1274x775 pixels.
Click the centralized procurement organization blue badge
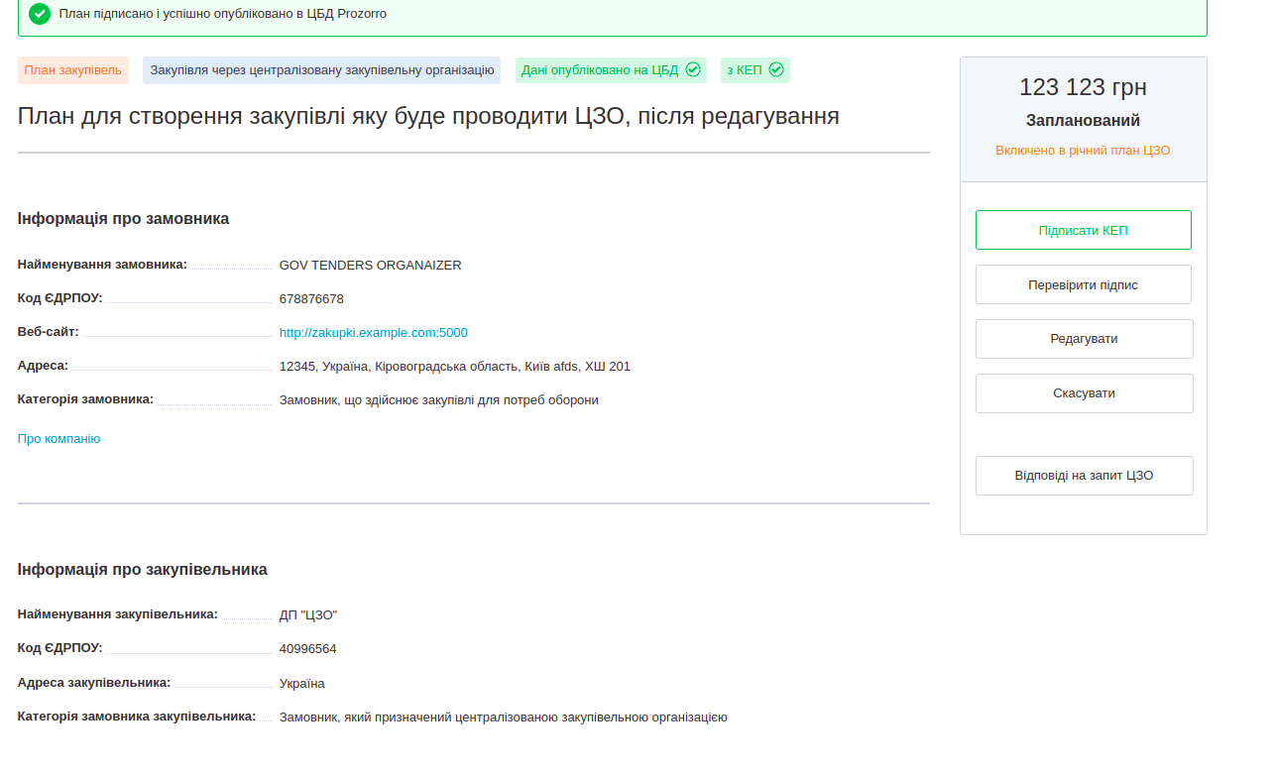coord(321,70)
